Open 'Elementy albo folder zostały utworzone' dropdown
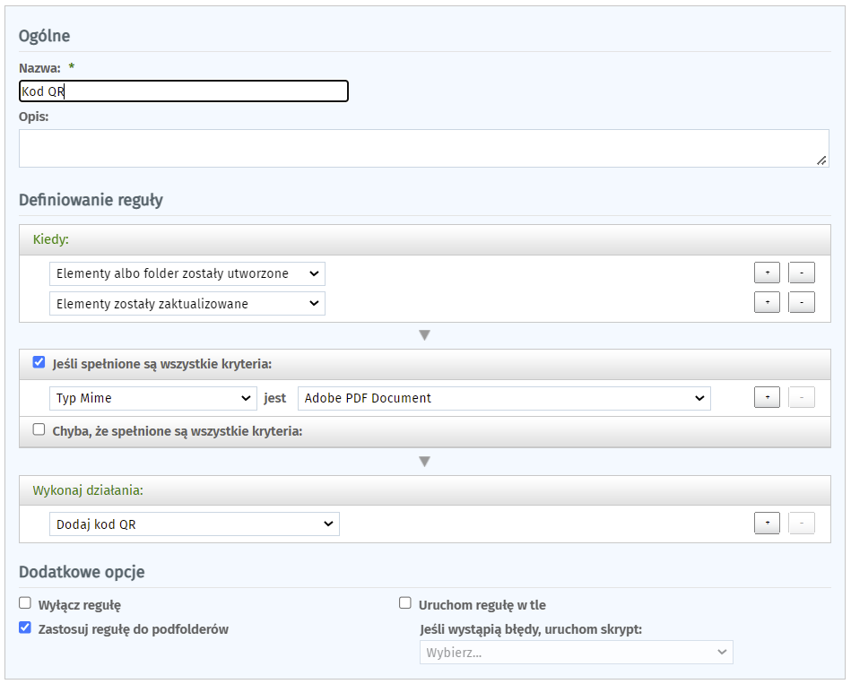 (x=187, y=273)
